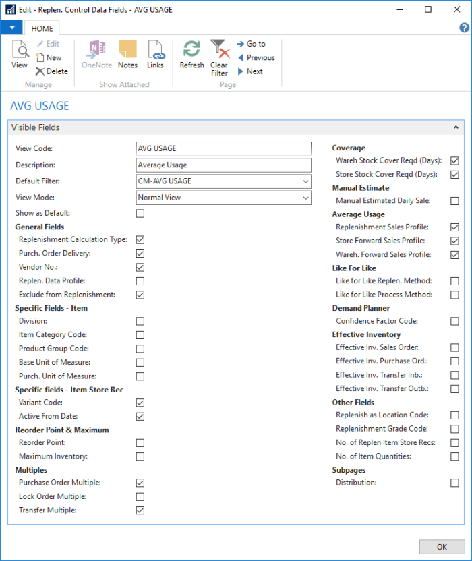472x561 pixels.
Task: Expand the Default Filter dropdown
Action: point(306,181)
